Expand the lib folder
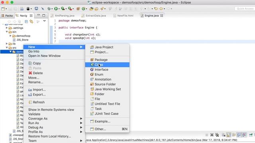The image size is (255, 143). (x=7, y=44)
